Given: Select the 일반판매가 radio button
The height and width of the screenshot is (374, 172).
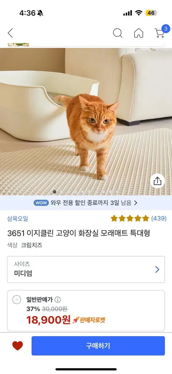Looking at the screenshot, I should (x=17, y=300).
